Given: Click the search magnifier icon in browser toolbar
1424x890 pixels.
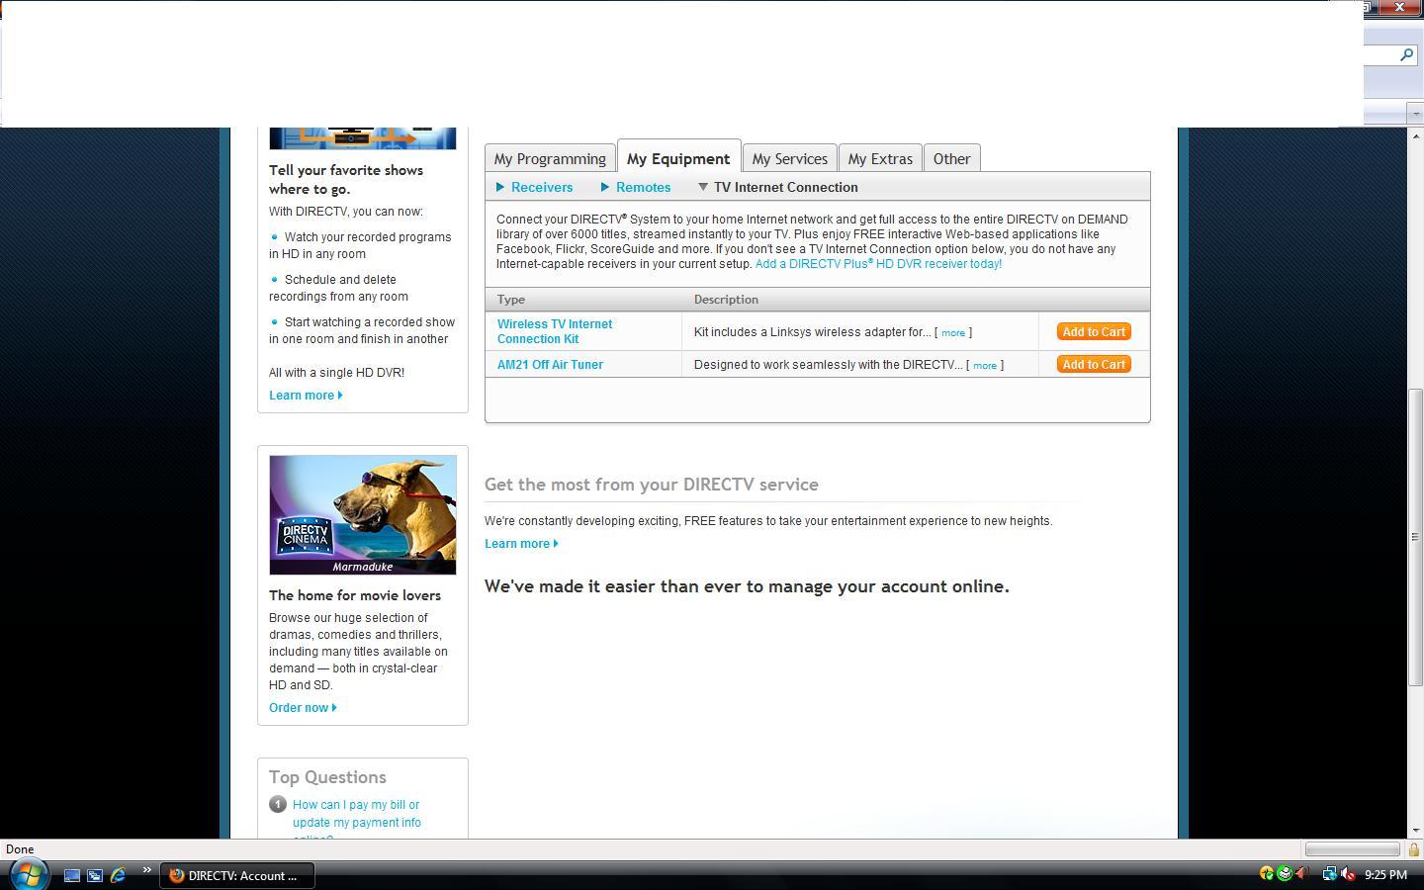Looking at the screenshot, I should pos(1406,55).
